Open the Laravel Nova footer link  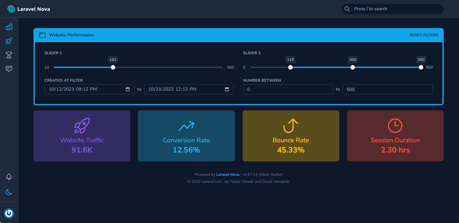tap(228, 175)
